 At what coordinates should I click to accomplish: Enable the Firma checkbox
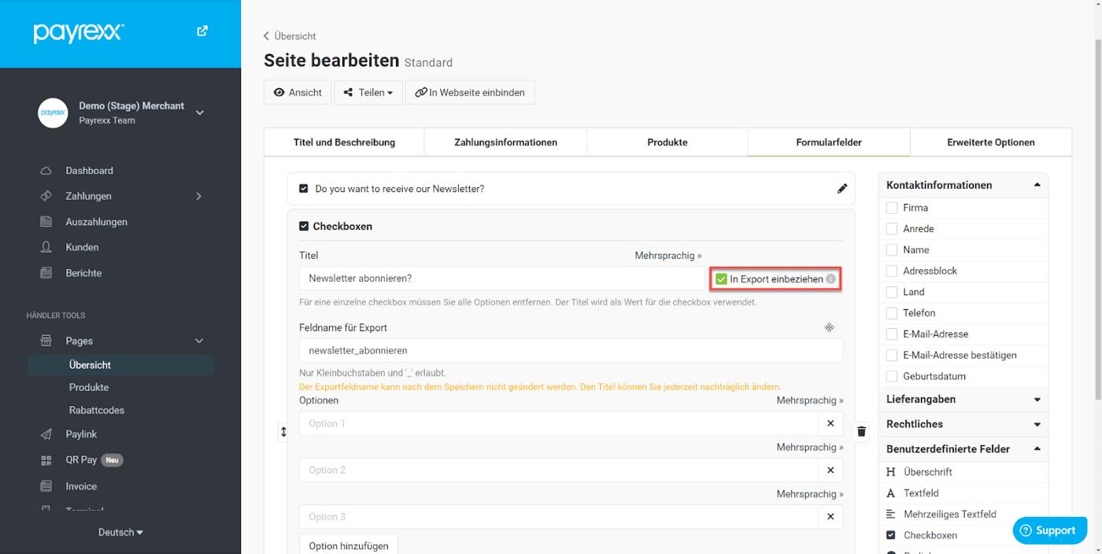click(x=892, y=208)
